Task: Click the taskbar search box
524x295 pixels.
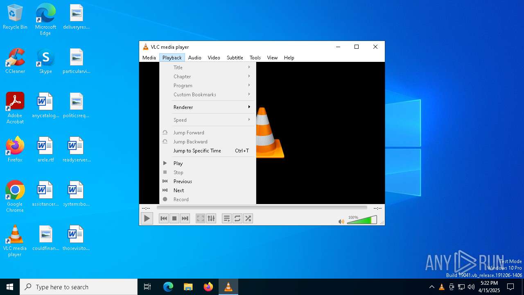Action: point(79,287)
